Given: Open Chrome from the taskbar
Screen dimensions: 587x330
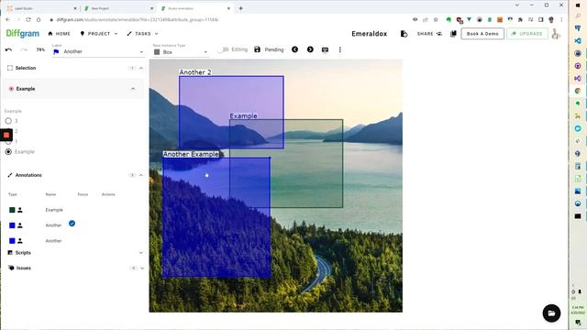Looking at the screenshot, I should pyautogui.click(x=578, y=91).
